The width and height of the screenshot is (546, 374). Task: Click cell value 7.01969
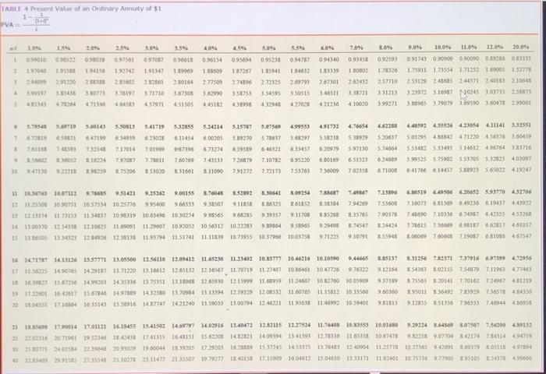(x=154, y=150)
